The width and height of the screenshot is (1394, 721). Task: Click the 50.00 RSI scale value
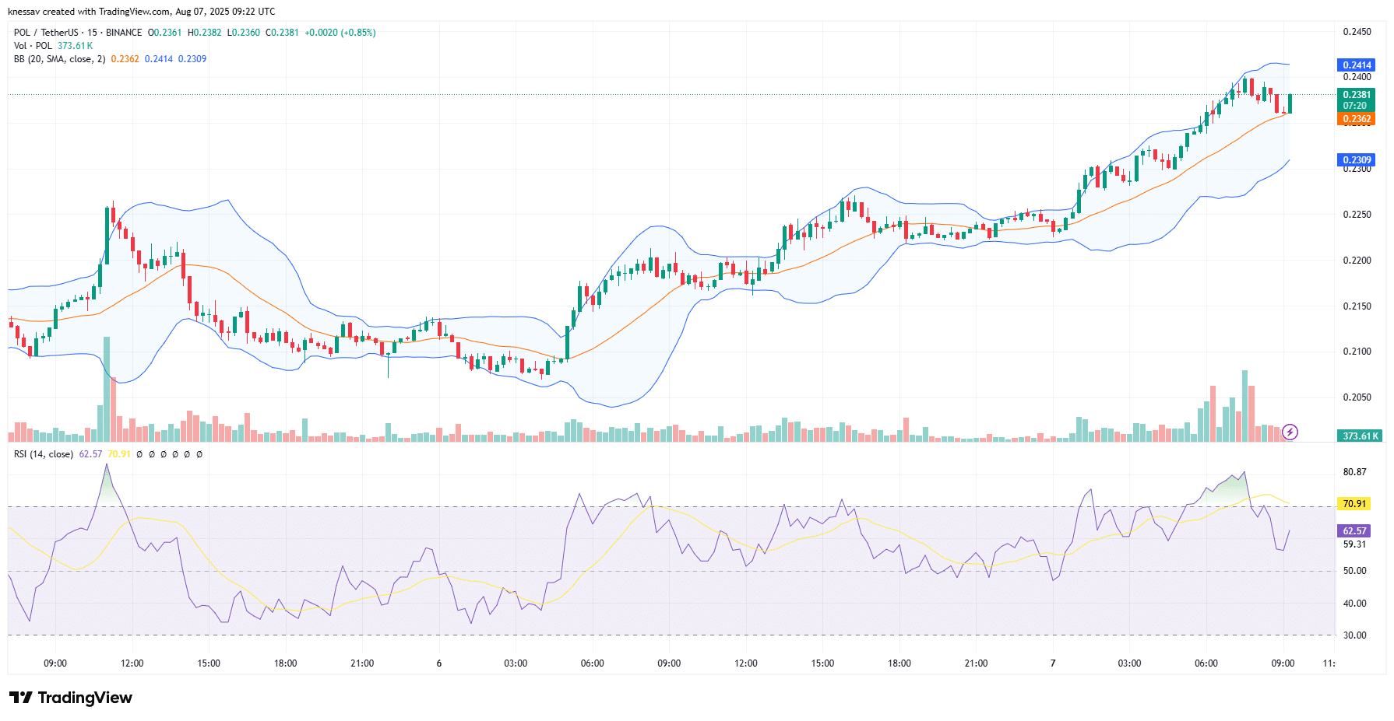pos(1354,571)
